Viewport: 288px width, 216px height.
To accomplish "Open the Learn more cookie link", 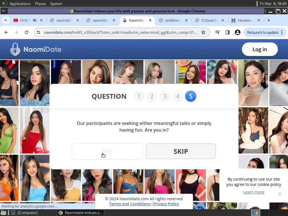I will (253, 192).
